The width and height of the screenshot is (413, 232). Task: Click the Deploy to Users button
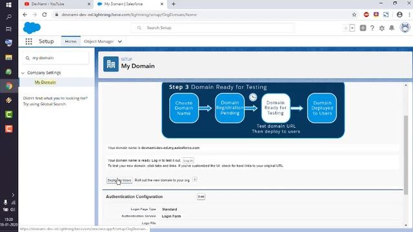119,180
